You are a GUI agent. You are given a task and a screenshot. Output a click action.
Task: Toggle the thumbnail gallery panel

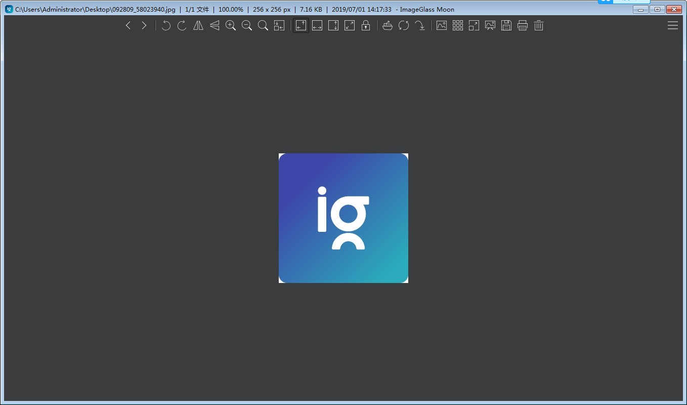click(x=458, y=25)
